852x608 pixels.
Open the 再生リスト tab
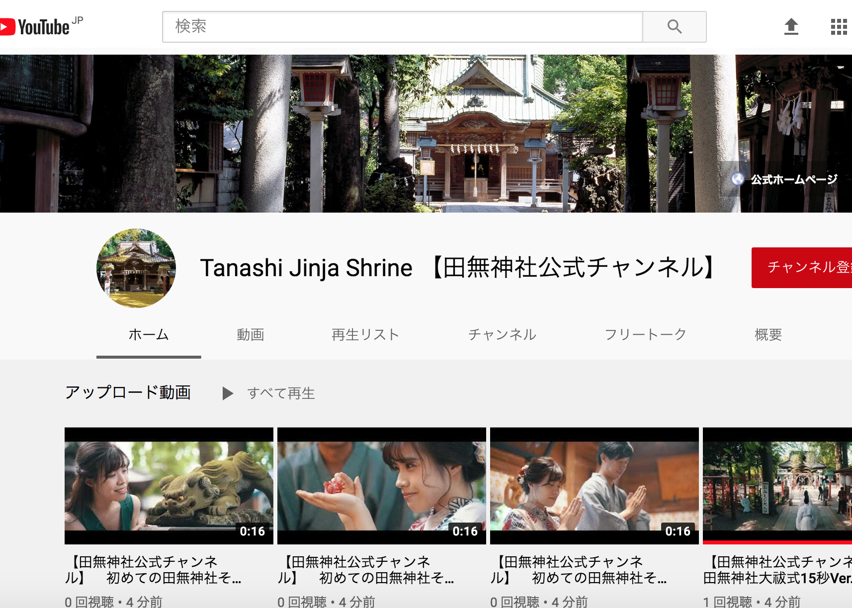coord(365,335)
